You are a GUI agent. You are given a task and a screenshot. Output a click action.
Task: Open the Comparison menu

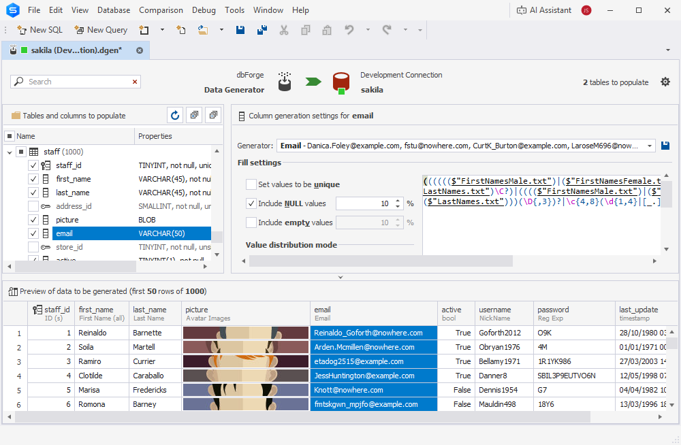coord(161,10)
